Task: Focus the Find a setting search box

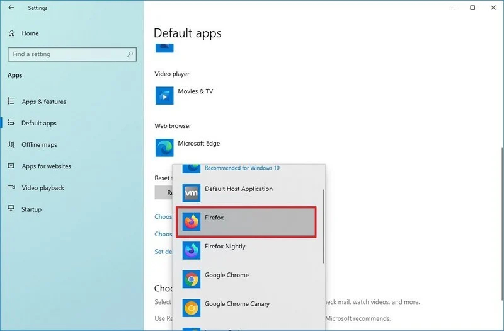Action: point(72,54)
